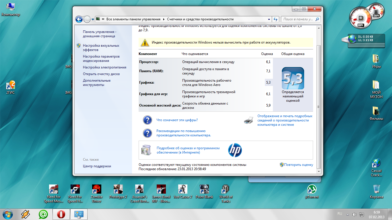
Task: Click the HP logo icon
Action: click(x=235, y=150)
